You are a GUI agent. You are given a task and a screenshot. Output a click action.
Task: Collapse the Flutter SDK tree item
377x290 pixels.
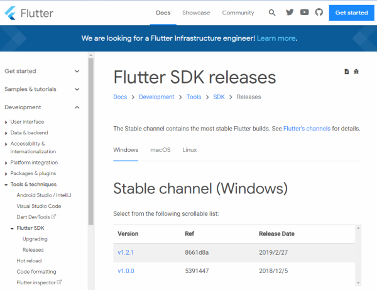click(12, 228)
